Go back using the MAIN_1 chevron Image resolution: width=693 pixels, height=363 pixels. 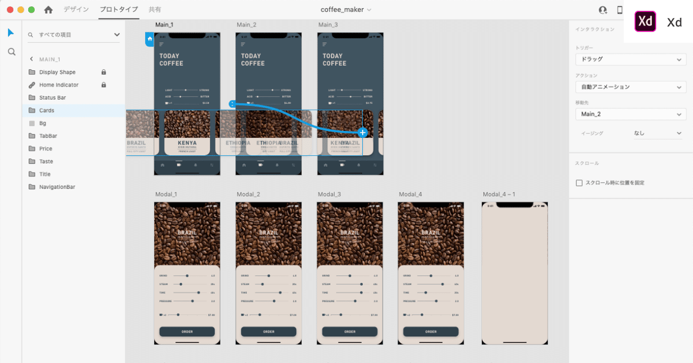[31, 59]
